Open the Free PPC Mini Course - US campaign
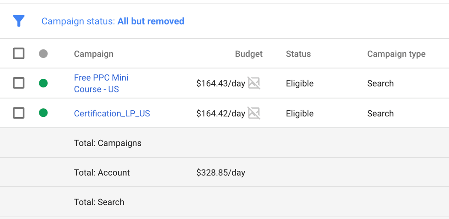This screenshot has height=219, width=449. pyautogui.click(x=101, y=83)
